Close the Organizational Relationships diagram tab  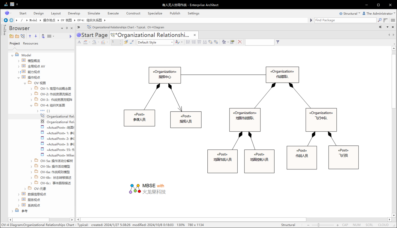point(194,35)
